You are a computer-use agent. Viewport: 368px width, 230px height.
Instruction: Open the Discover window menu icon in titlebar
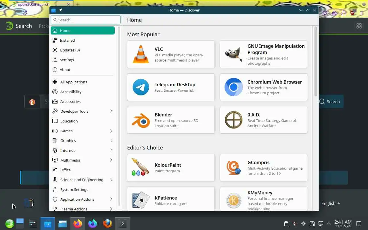click(53, 10)
